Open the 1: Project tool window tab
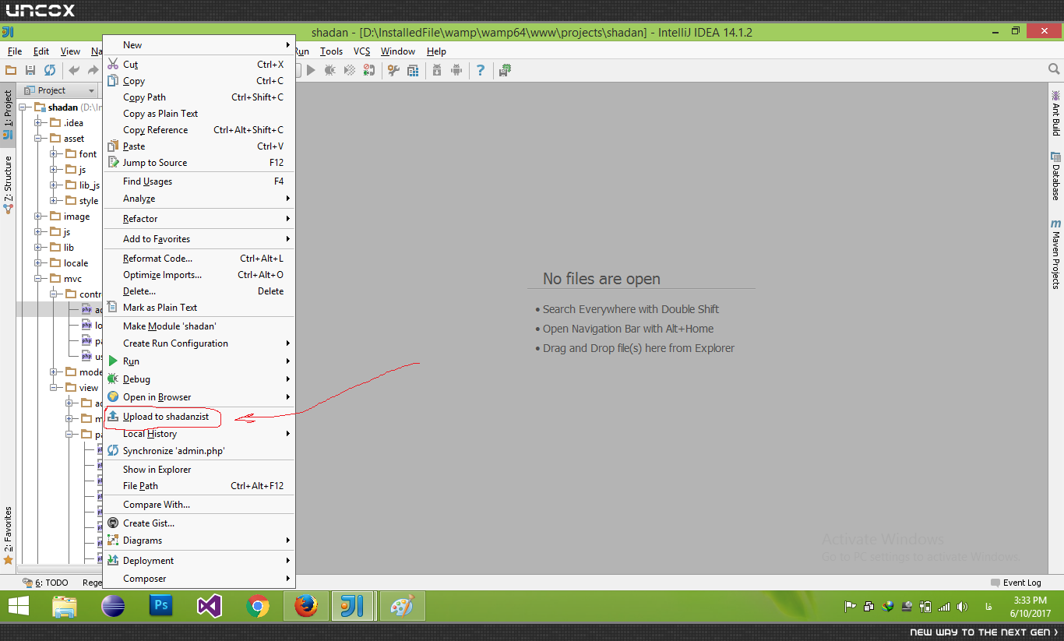Screen dimensions: 1064x641 pyautogui.click(x=8, y=114)
